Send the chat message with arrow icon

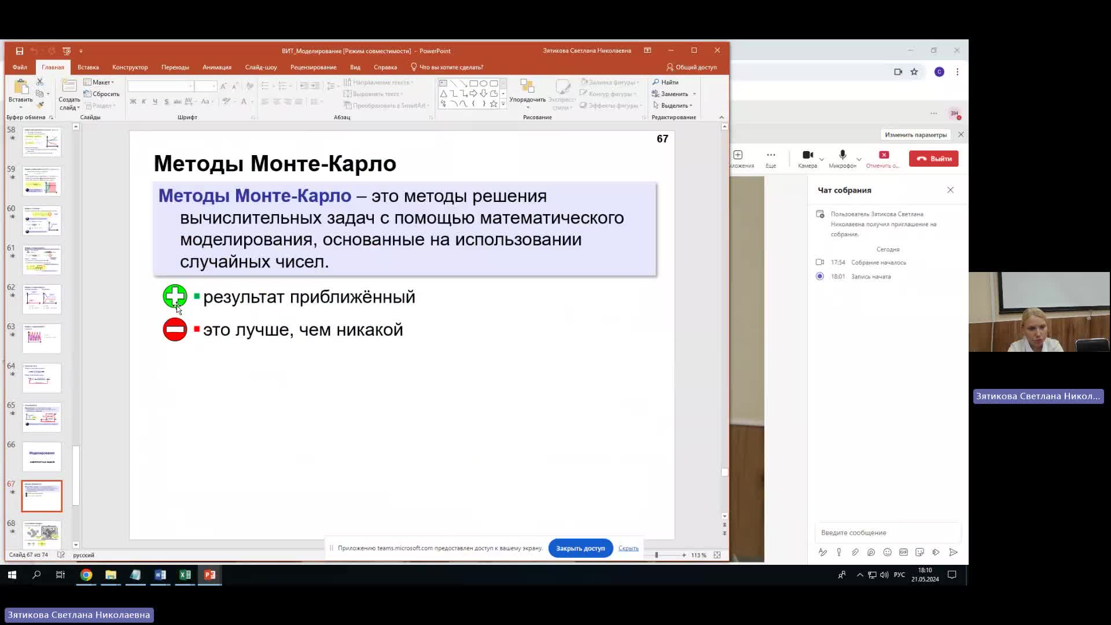(x=953, y=552)
